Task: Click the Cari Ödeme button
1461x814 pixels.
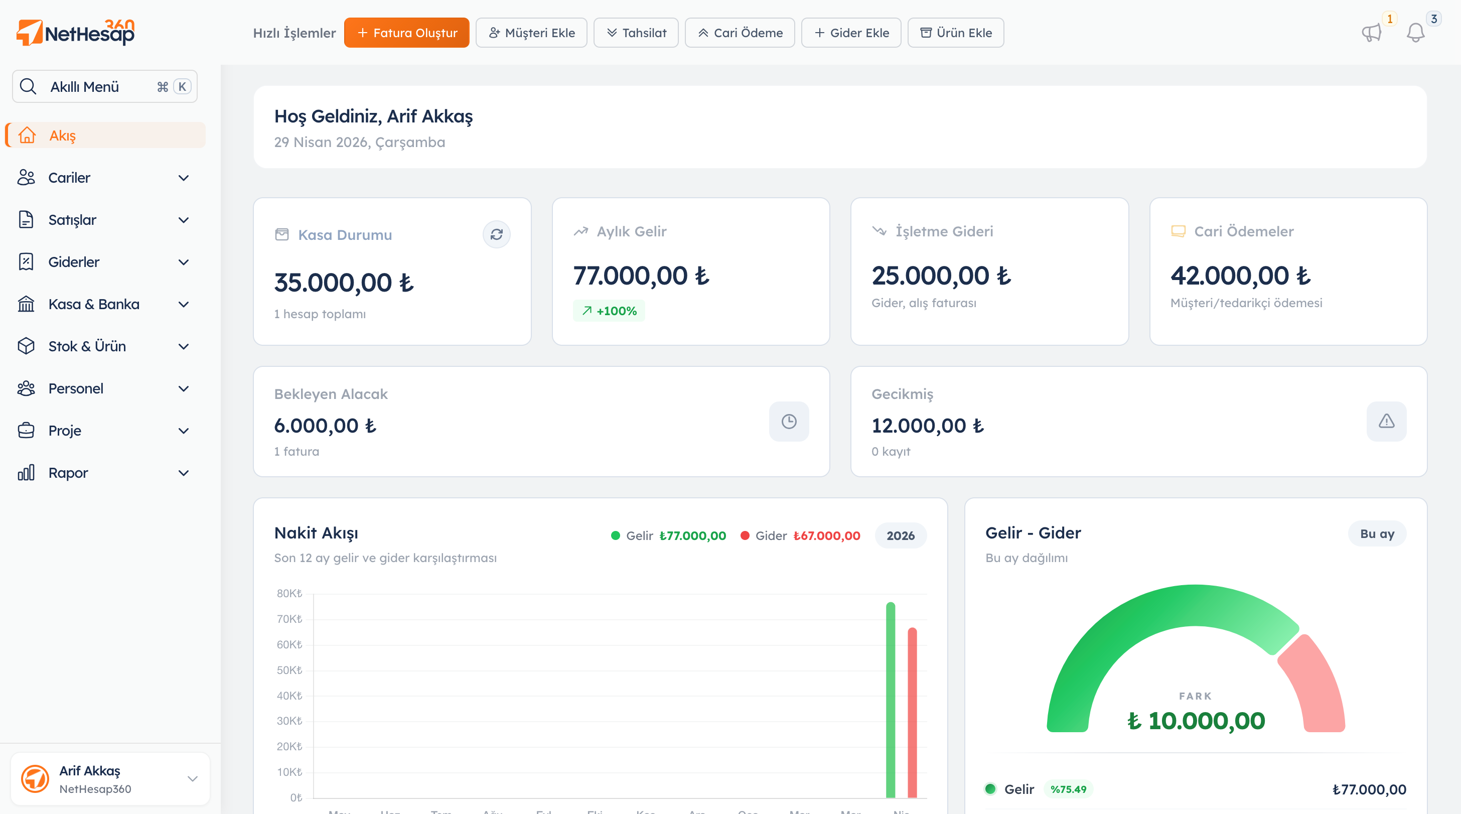Action: click(x=740, y=33)
